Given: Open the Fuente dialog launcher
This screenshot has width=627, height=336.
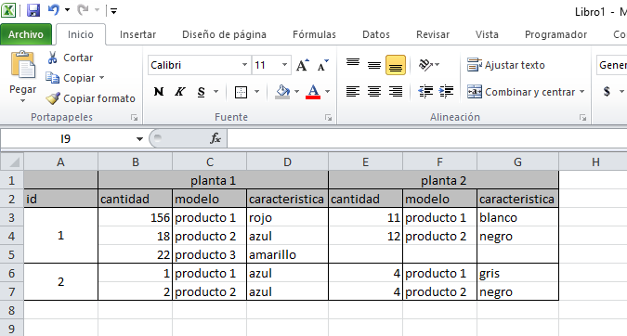Looking at the screenshot, I should coord(328,118).
